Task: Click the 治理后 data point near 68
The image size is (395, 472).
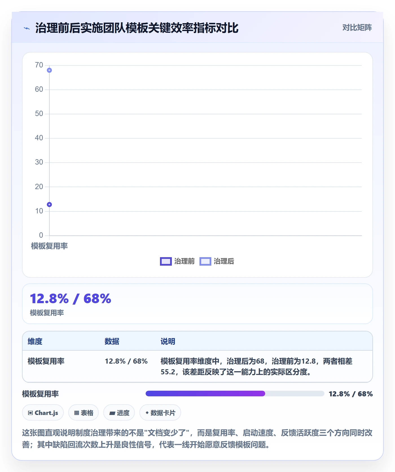Action: pyautogui.click(x=49, y=70)
